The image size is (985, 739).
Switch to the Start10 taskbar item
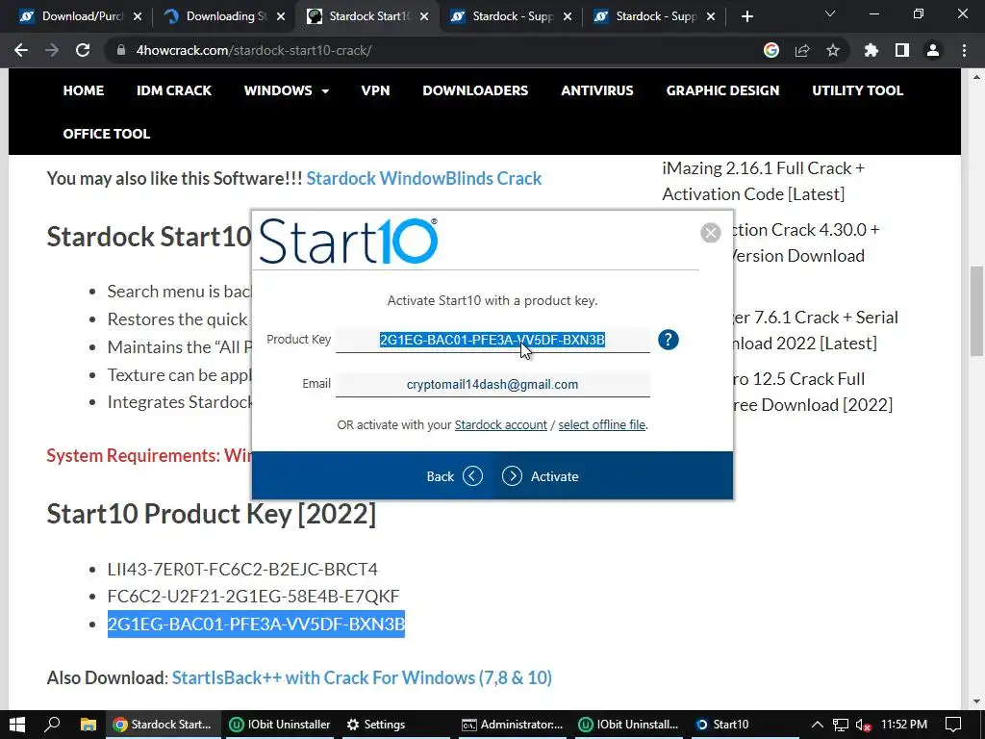tap(722, 725)
